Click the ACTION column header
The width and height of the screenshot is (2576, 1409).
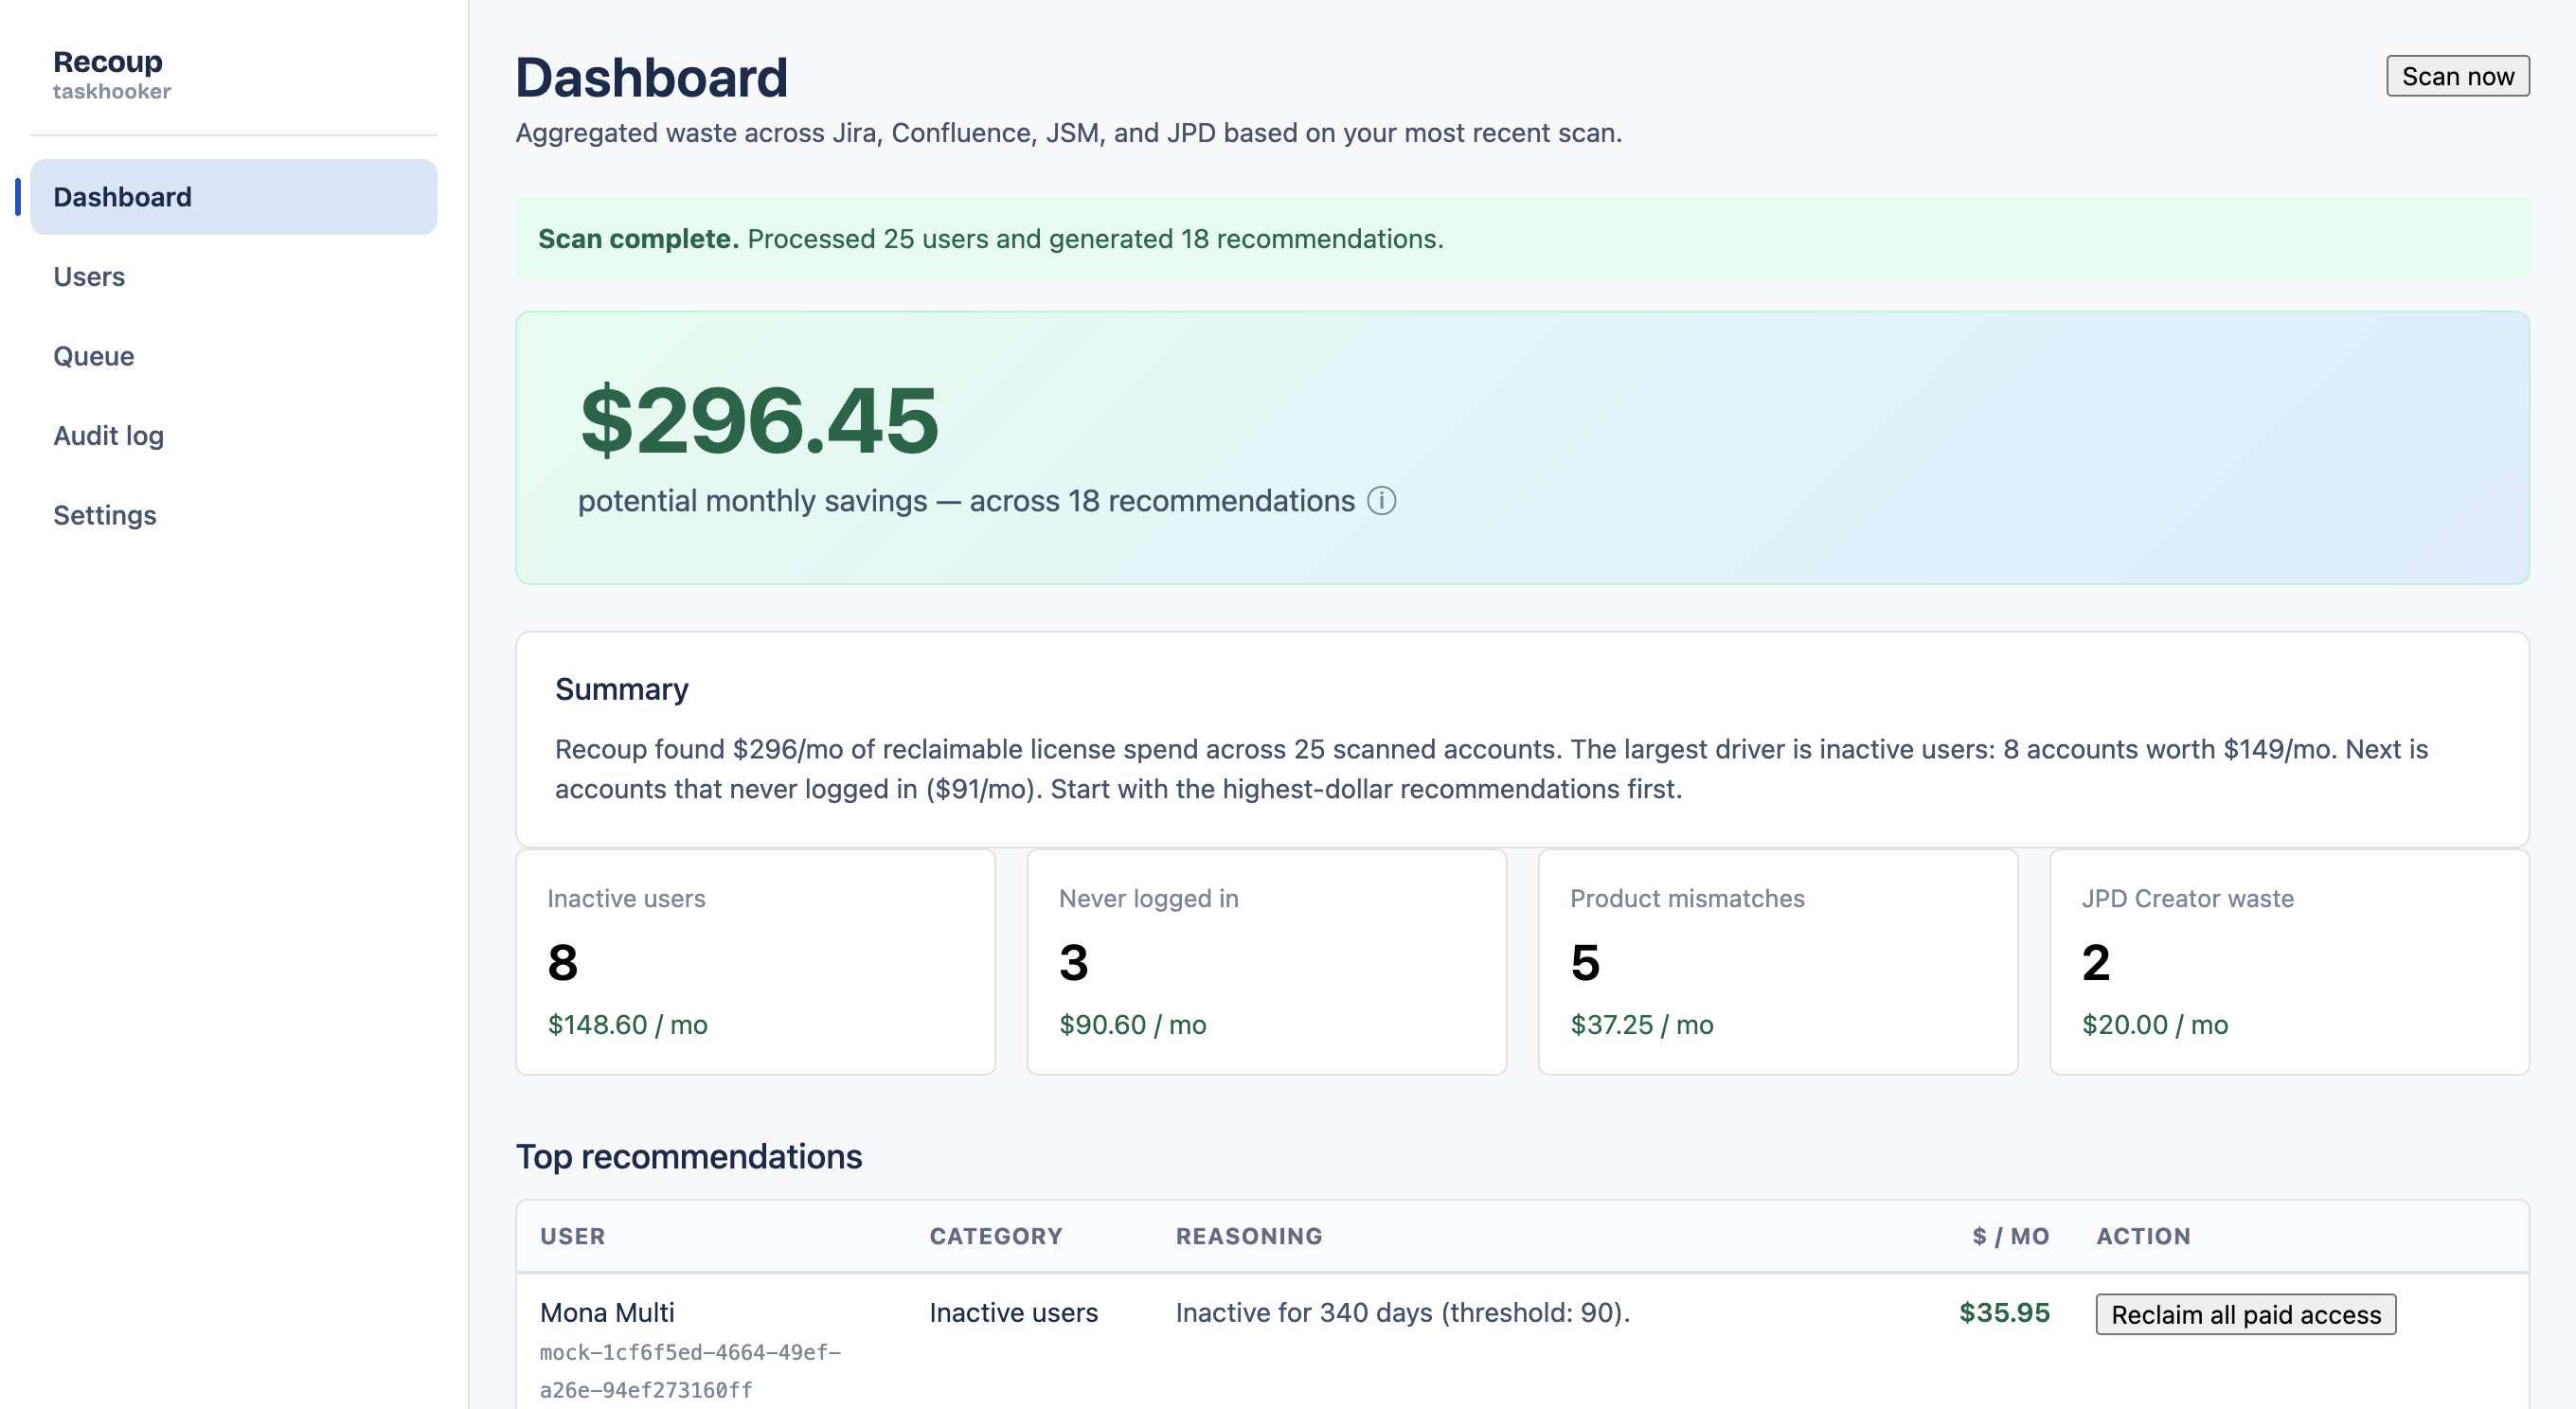tap(2143, 1236)
